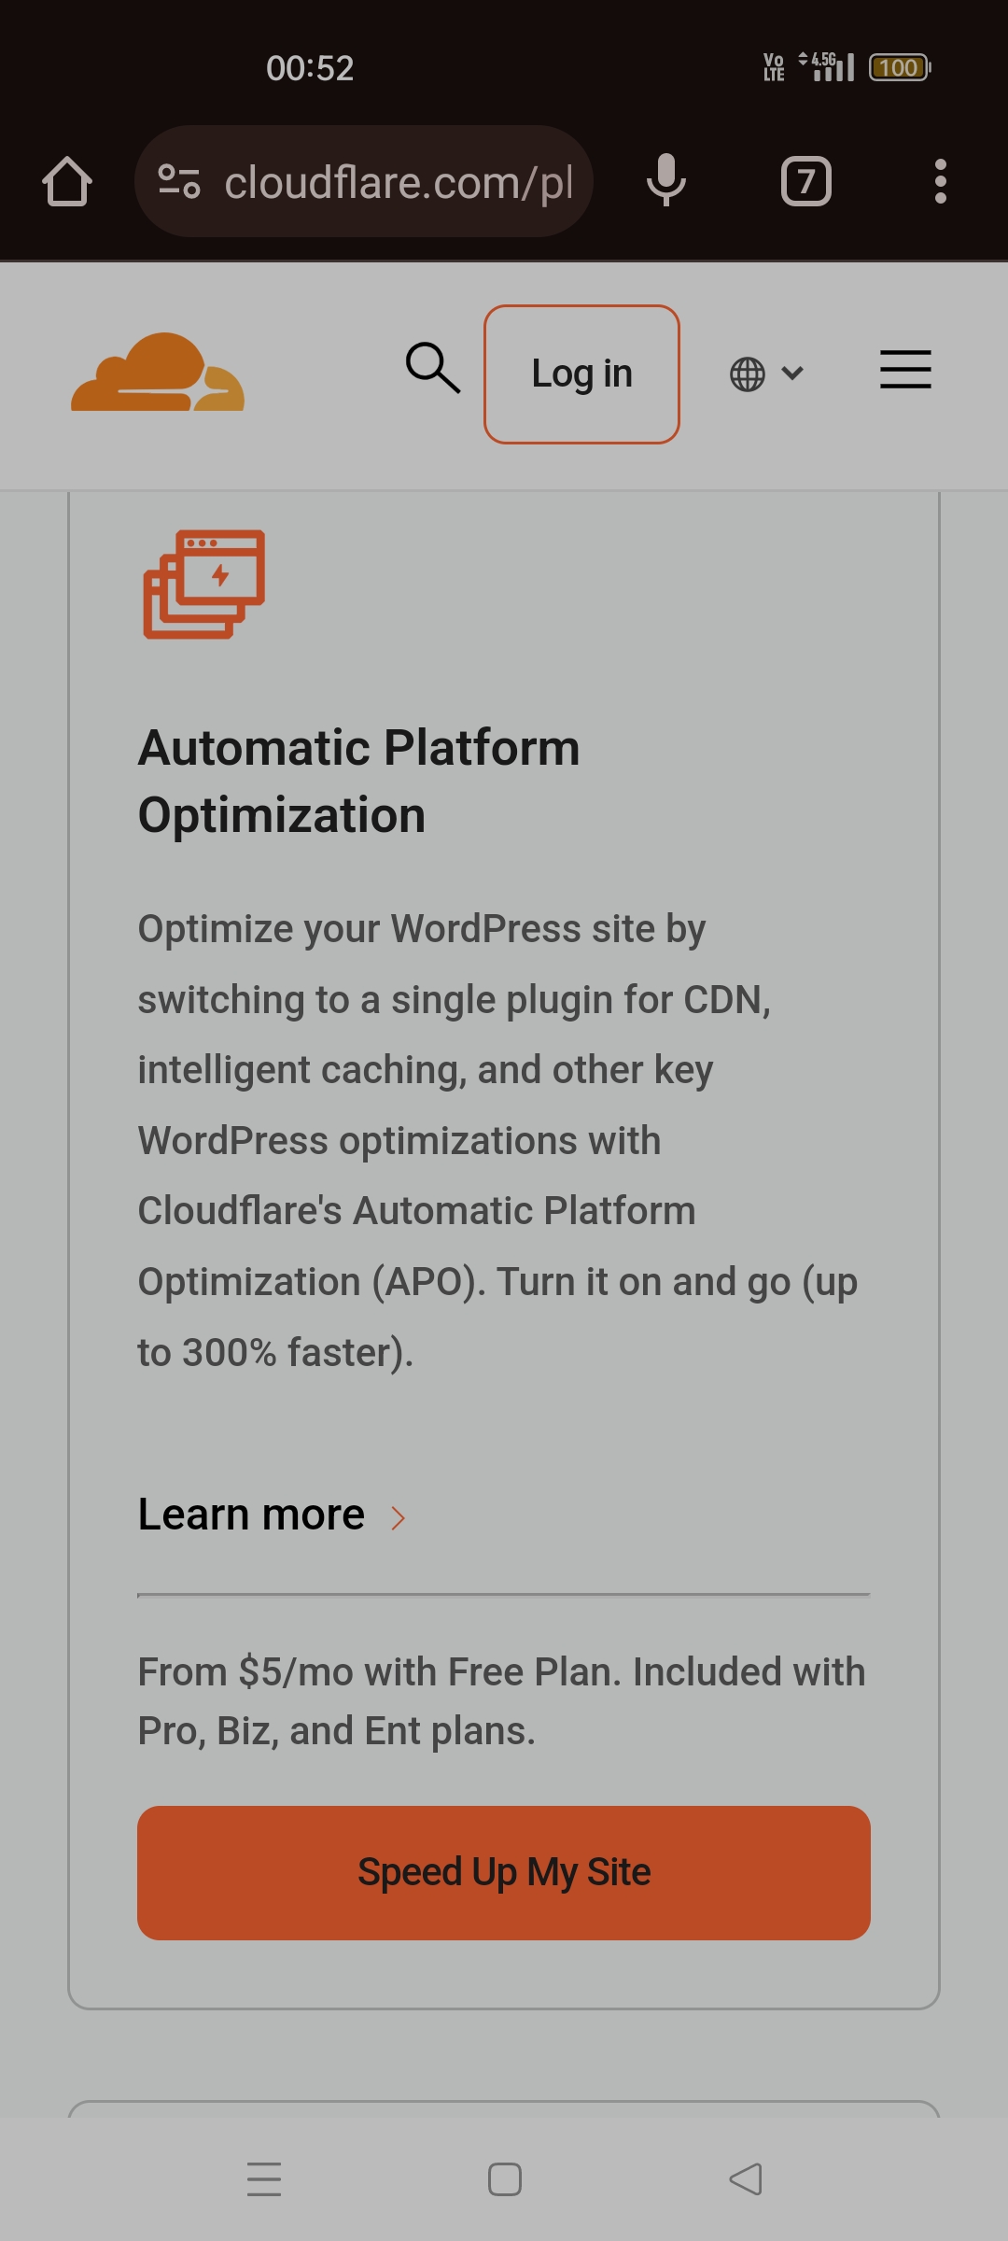This screenshot has width=1008, height=2241.
Task: Open site settings icon in address bar
Action: (179, 181)
